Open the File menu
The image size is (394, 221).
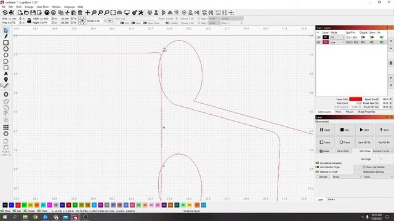click(4, 7)
